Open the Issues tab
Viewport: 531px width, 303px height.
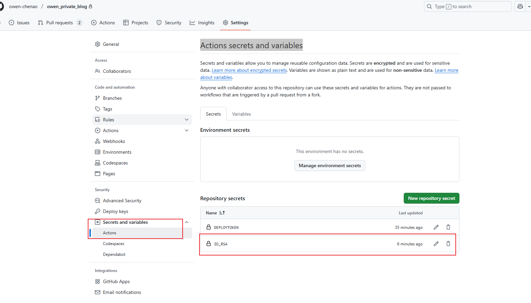(x=19, y=23)
